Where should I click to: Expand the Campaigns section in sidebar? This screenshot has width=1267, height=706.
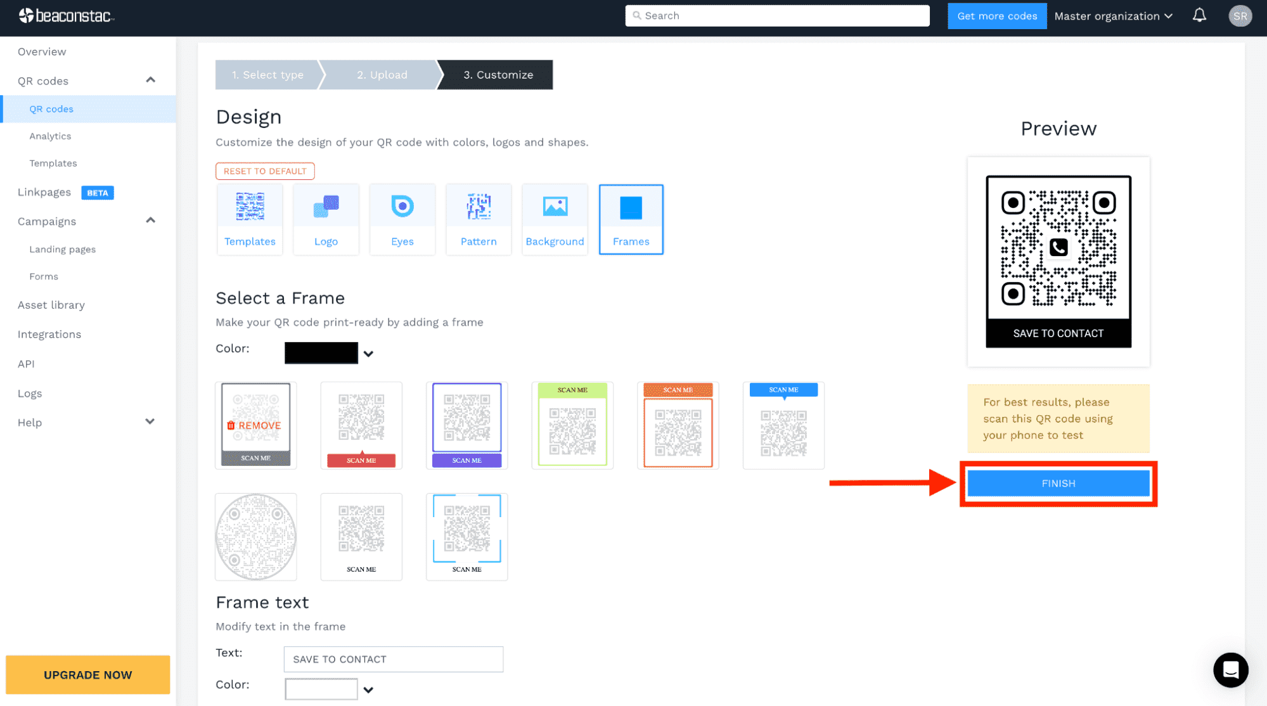point(150,220)
